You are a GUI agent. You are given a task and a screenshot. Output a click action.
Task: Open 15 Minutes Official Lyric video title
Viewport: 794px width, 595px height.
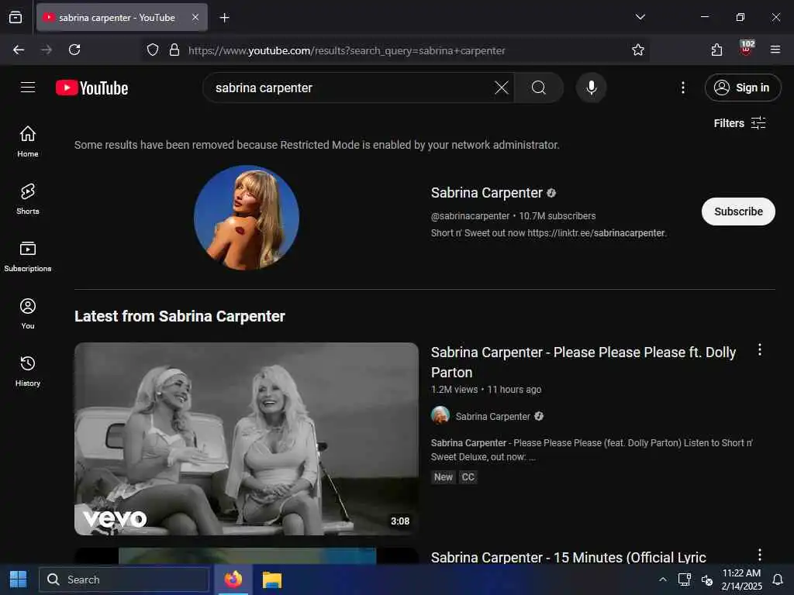pyautogui.click(x=568, y=557)
